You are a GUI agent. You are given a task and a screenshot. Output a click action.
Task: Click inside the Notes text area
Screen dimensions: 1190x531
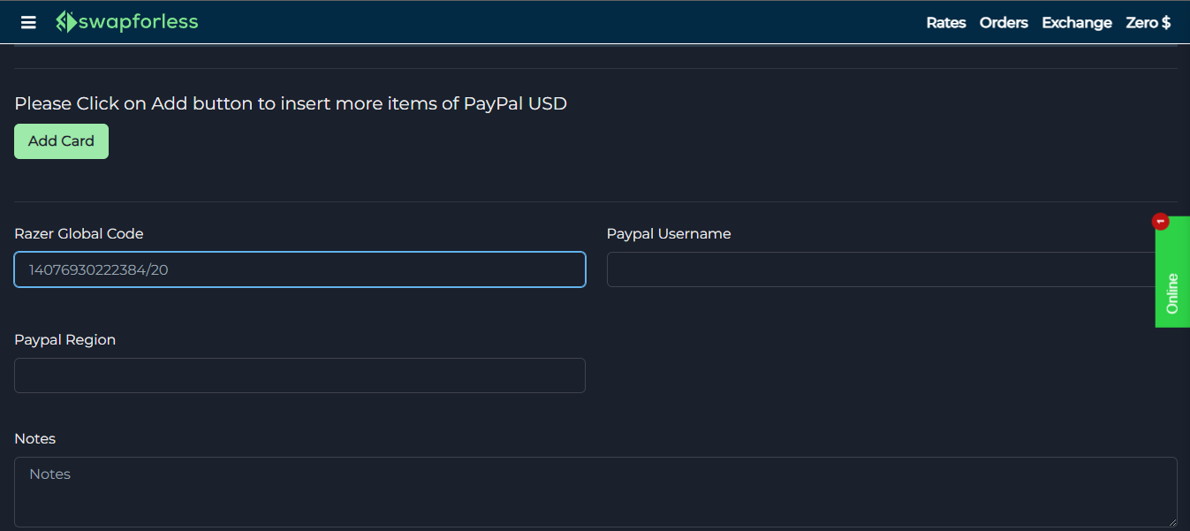click(x=595, y=491)
